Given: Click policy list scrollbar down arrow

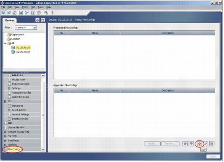Looking at the screenshot, I should pos(43,149).
